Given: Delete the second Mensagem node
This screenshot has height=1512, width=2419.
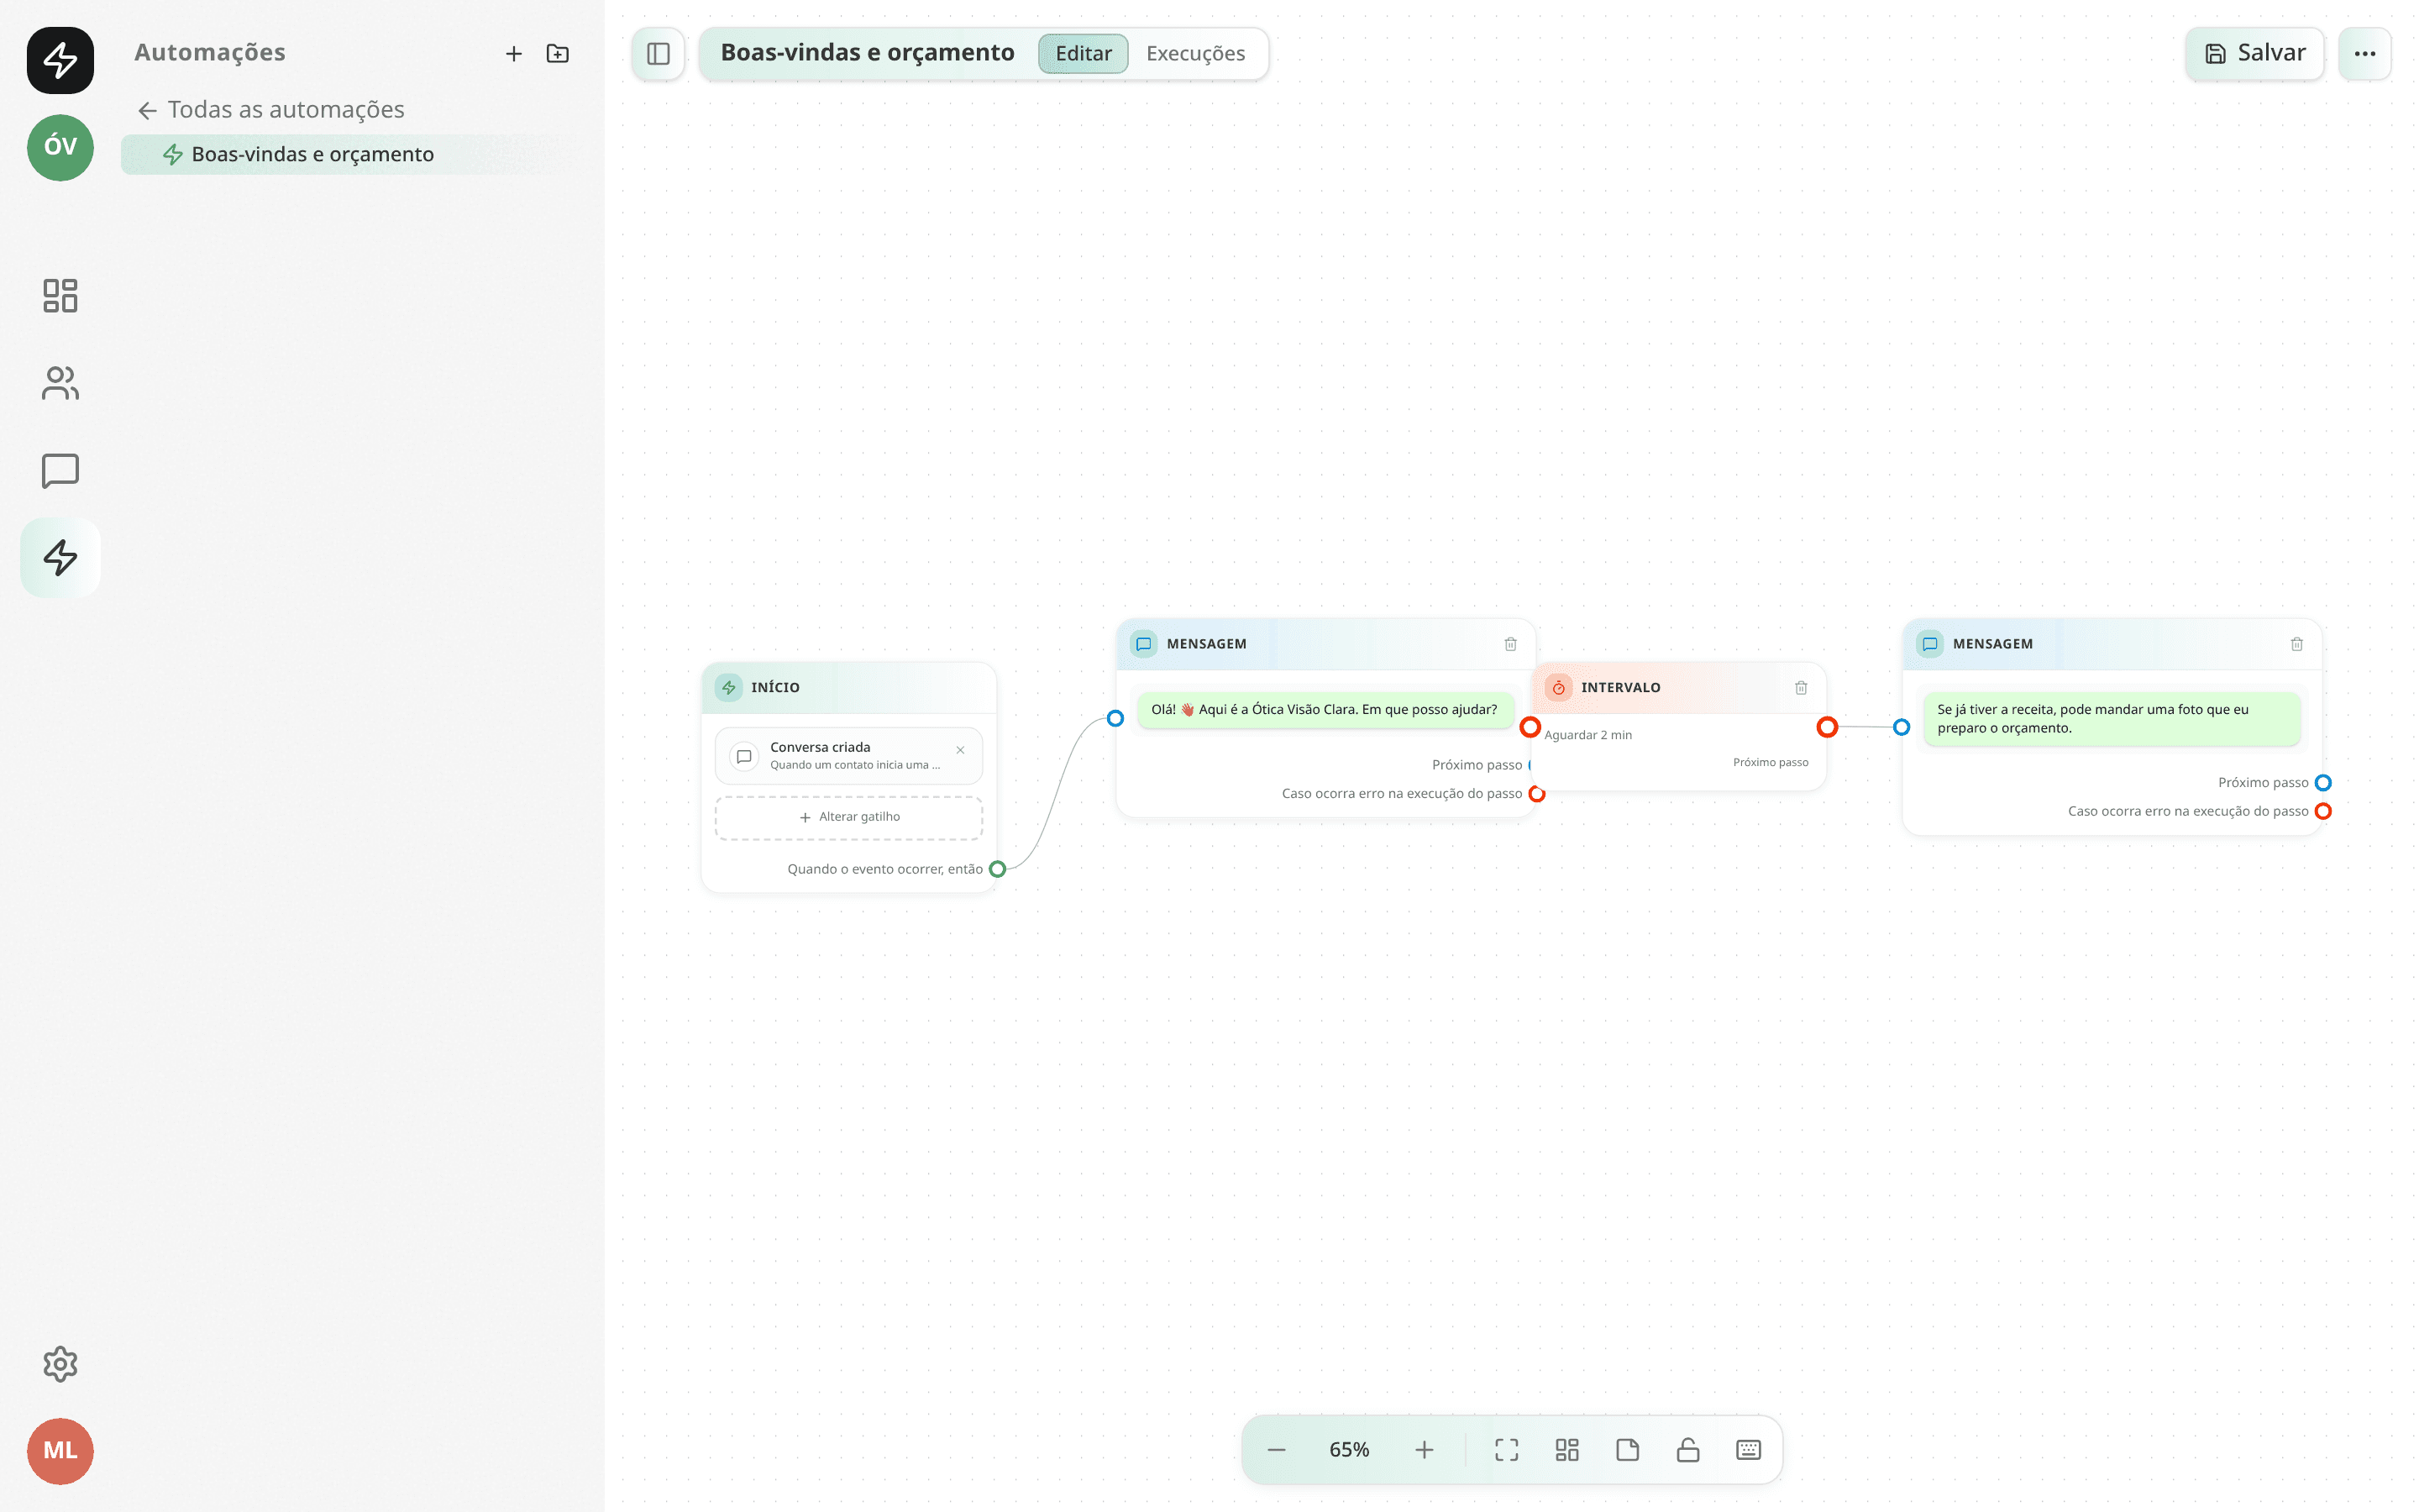Looking at the screenshot, I should (x=2296, y=644).
